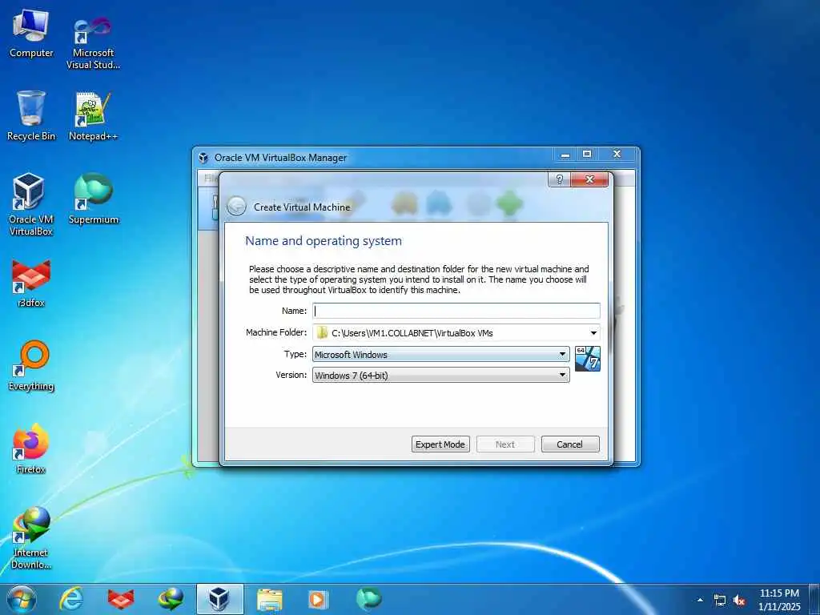
Task: Click the disabled Next button
Action: click(505, 444)
